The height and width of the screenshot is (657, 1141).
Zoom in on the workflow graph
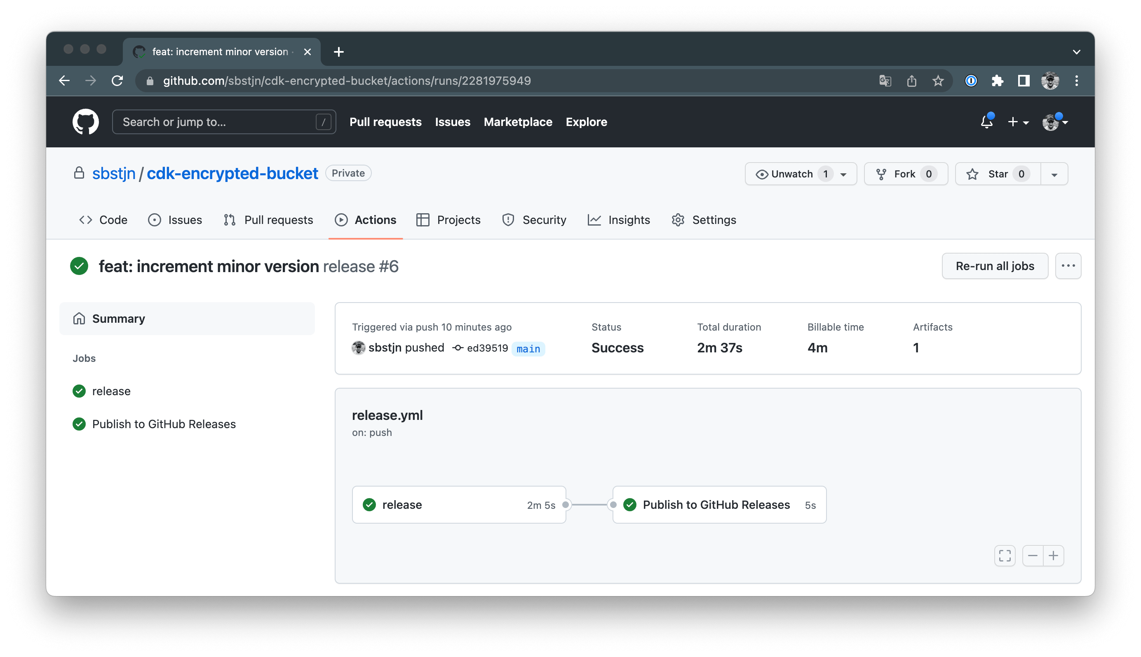coord(1053,555)
